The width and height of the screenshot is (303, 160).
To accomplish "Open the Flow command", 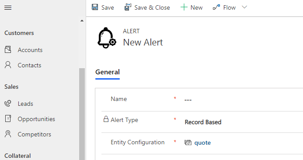I will pos(224,7).
